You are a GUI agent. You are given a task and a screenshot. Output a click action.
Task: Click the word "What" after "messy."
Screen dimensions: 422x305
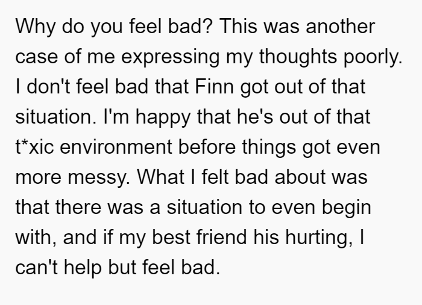pos(161,177)
